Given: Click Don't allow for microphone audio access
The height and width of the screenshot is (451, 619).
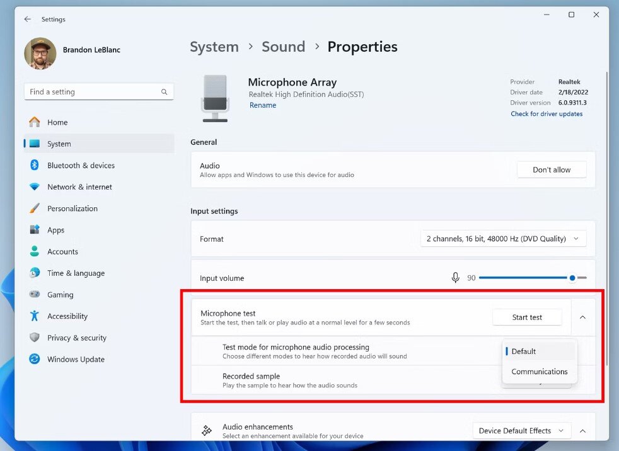Looking at the screenshot, I should 552,169.
